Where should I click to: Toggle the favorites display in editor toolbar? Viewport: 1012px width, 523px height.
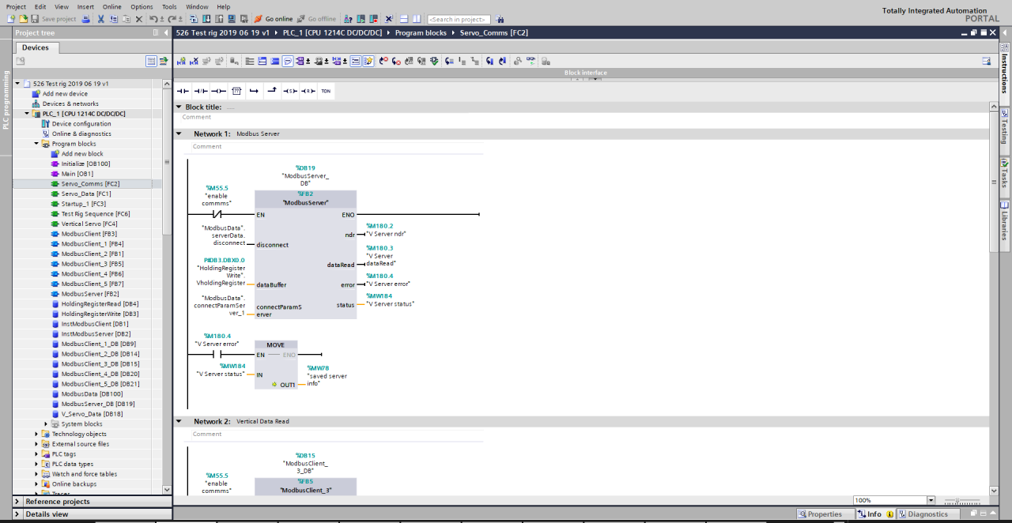tap(368, 61)
